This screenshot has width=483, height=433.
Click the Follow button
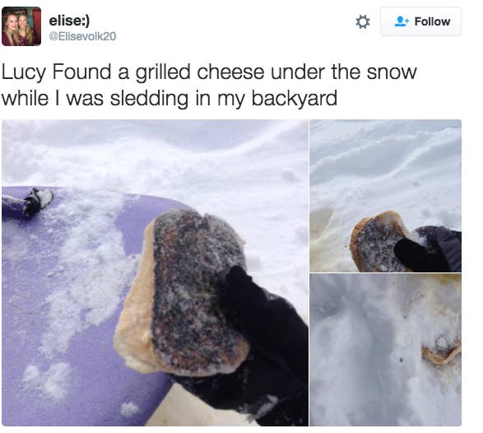point(420,21)
